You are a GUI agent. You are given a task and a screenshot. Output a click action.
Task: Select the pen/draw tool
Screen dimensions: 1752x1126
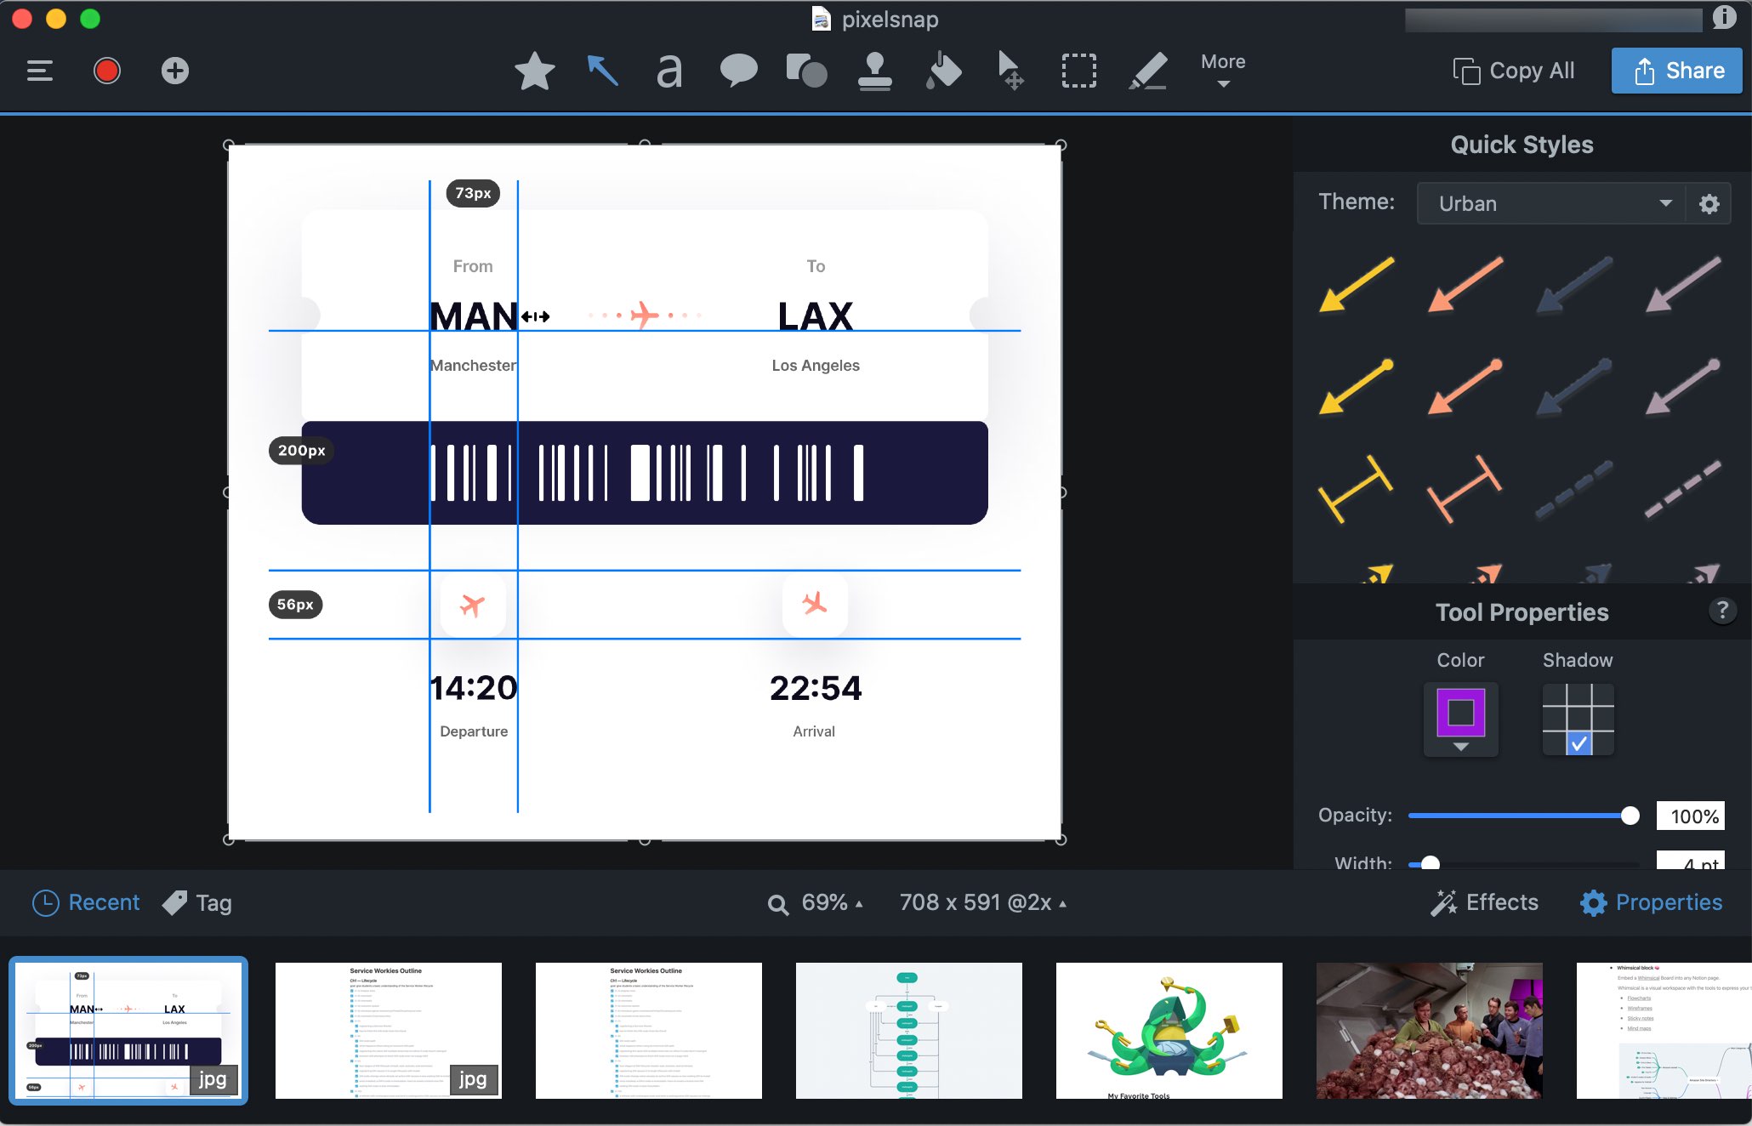1146,71
